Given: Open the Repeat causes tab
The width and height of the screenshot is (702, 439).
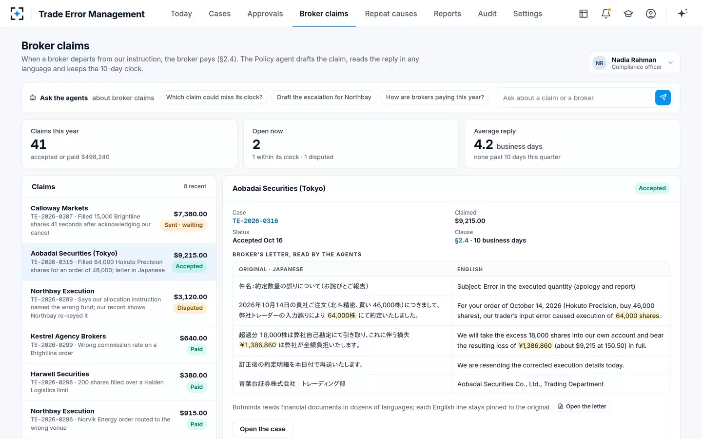Looking at the screenshot, I should coord(391,14).
